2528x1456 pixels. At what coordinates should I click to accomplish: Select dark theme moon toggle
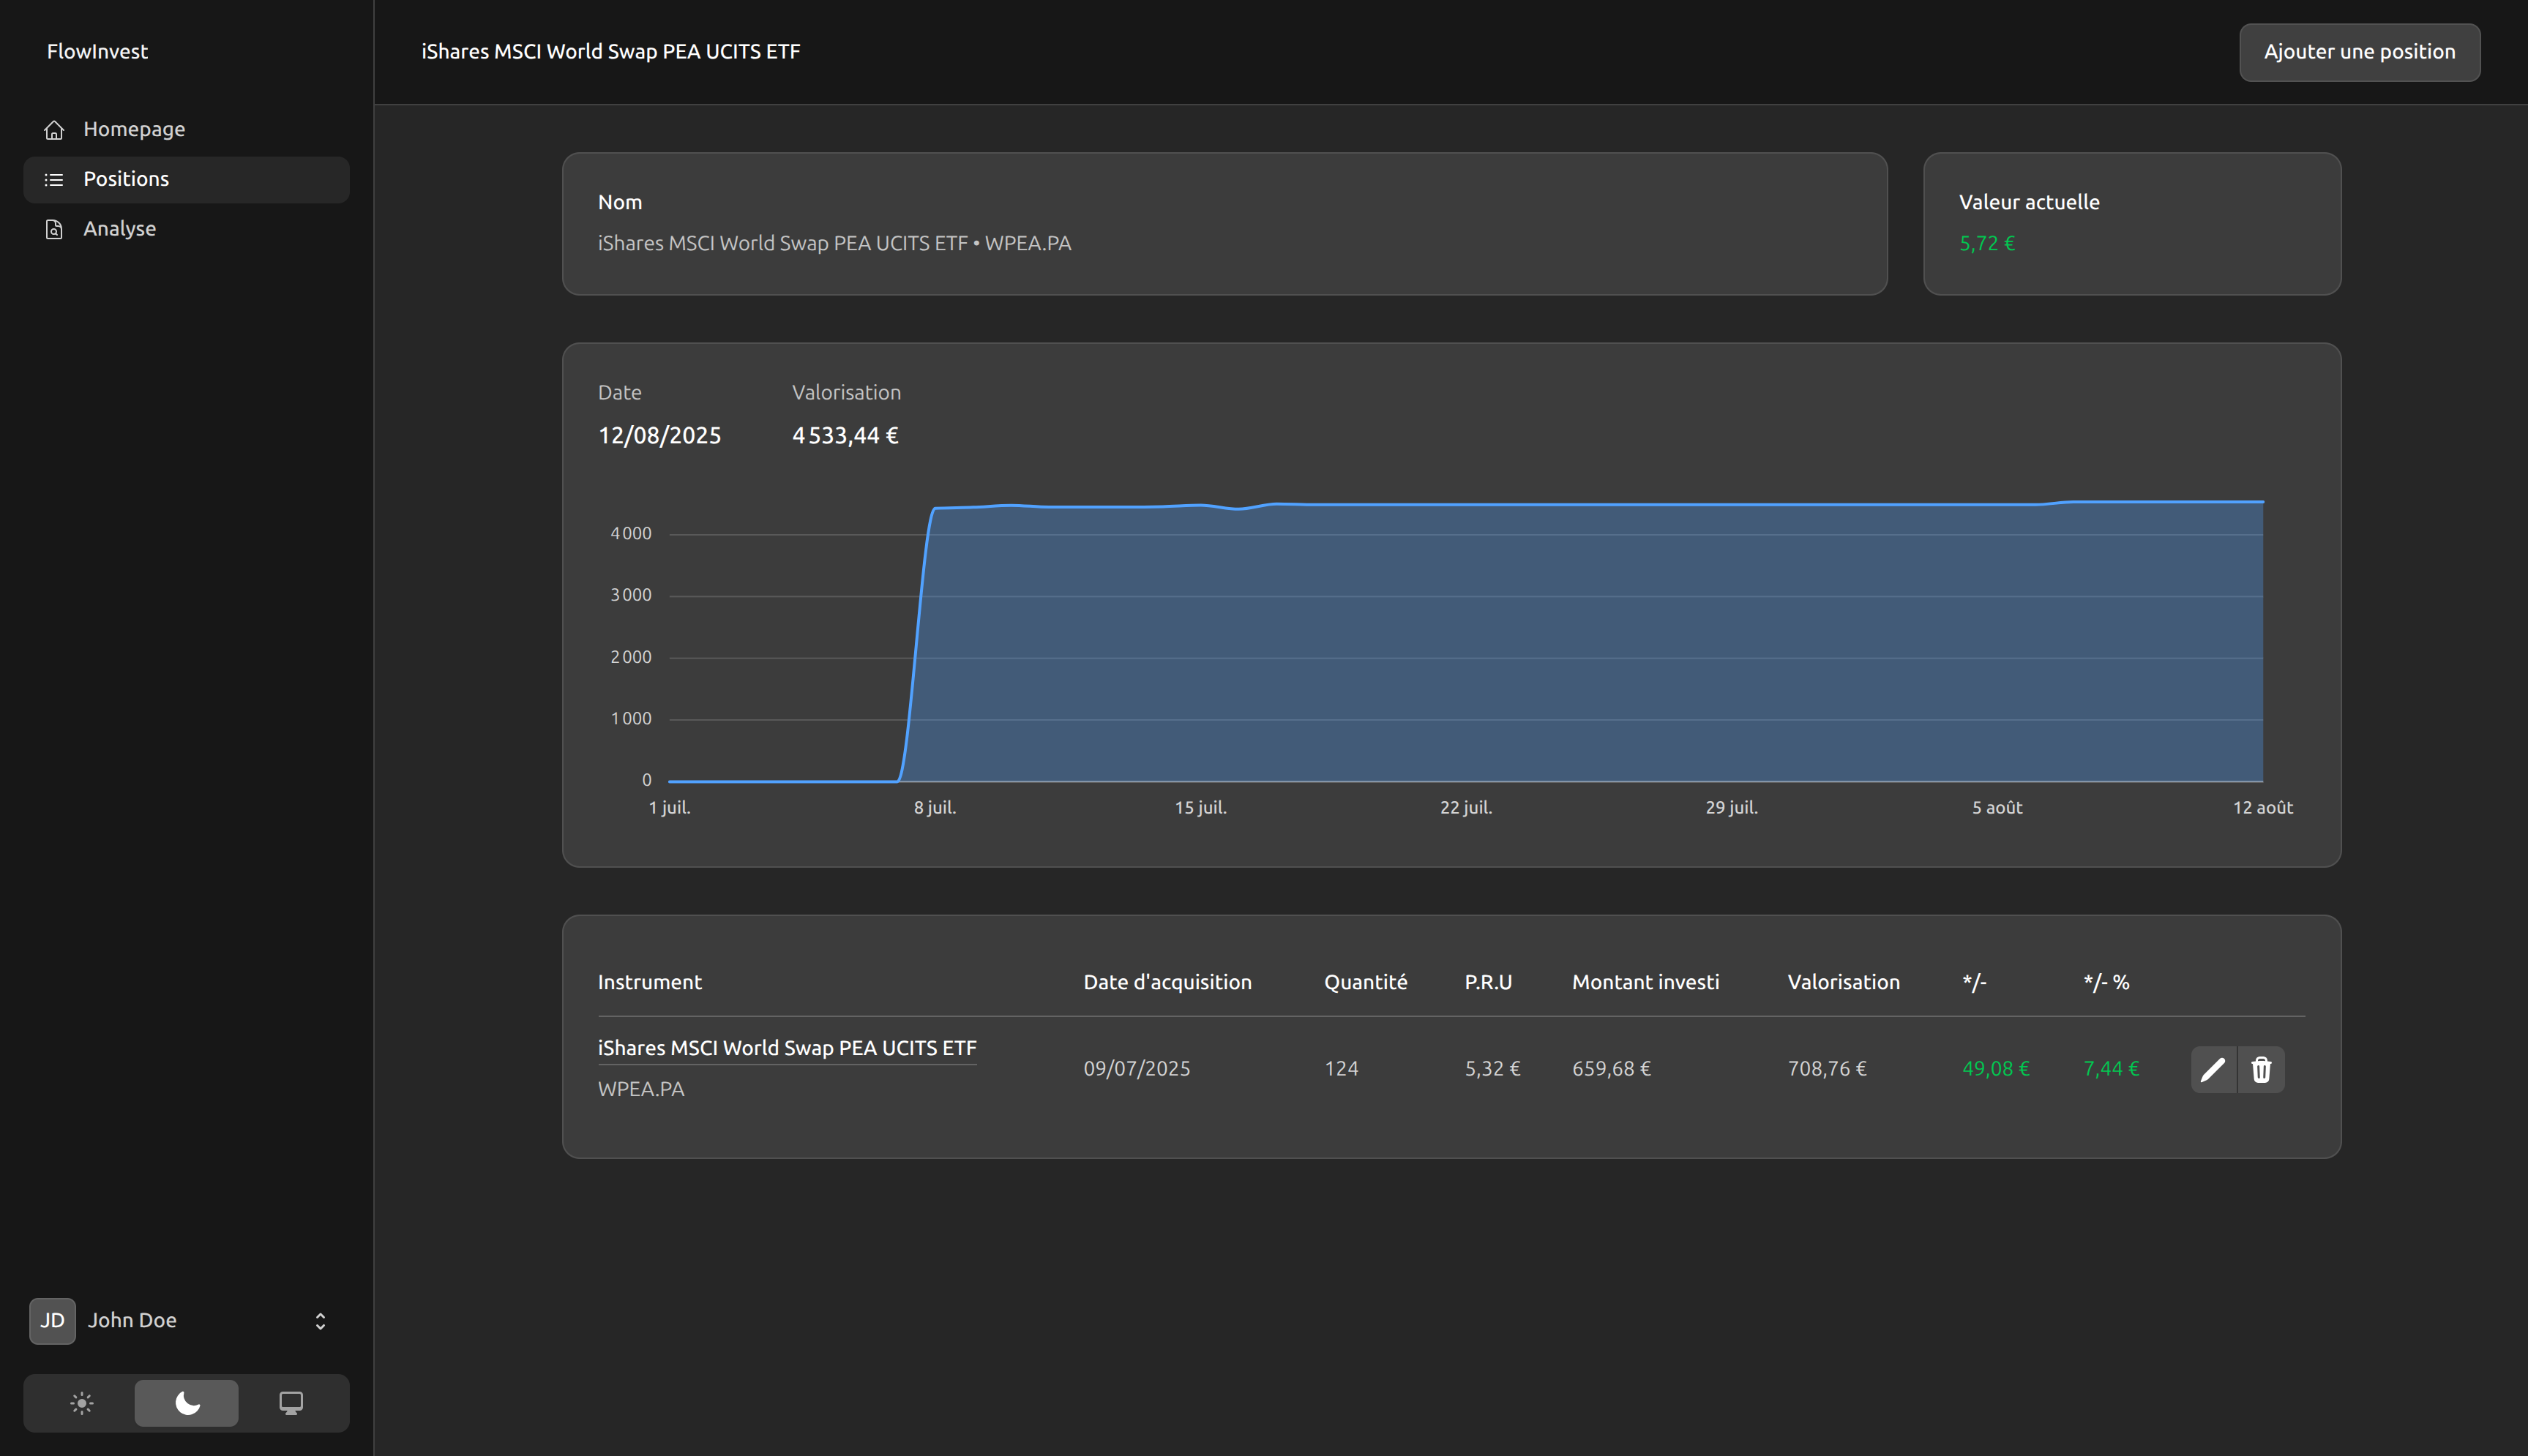point(187,1403)
